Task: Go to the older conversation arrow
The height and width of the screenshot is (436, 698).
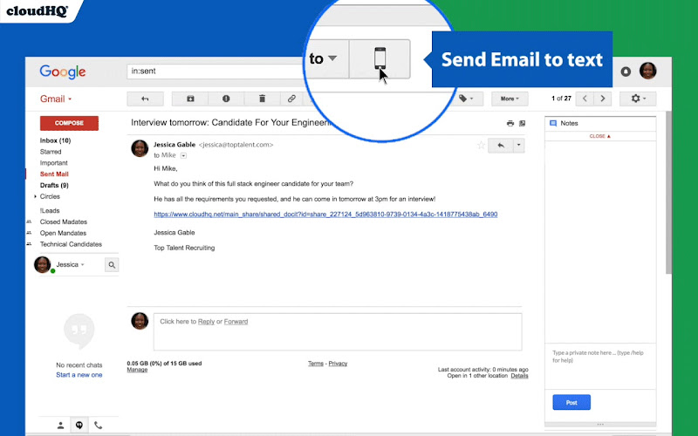Action: (x=603, y=99)
